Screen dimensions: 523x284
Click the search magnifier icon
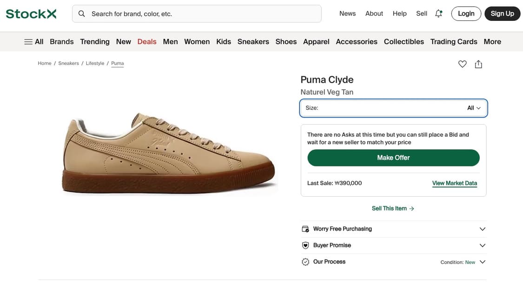(82, 14)
